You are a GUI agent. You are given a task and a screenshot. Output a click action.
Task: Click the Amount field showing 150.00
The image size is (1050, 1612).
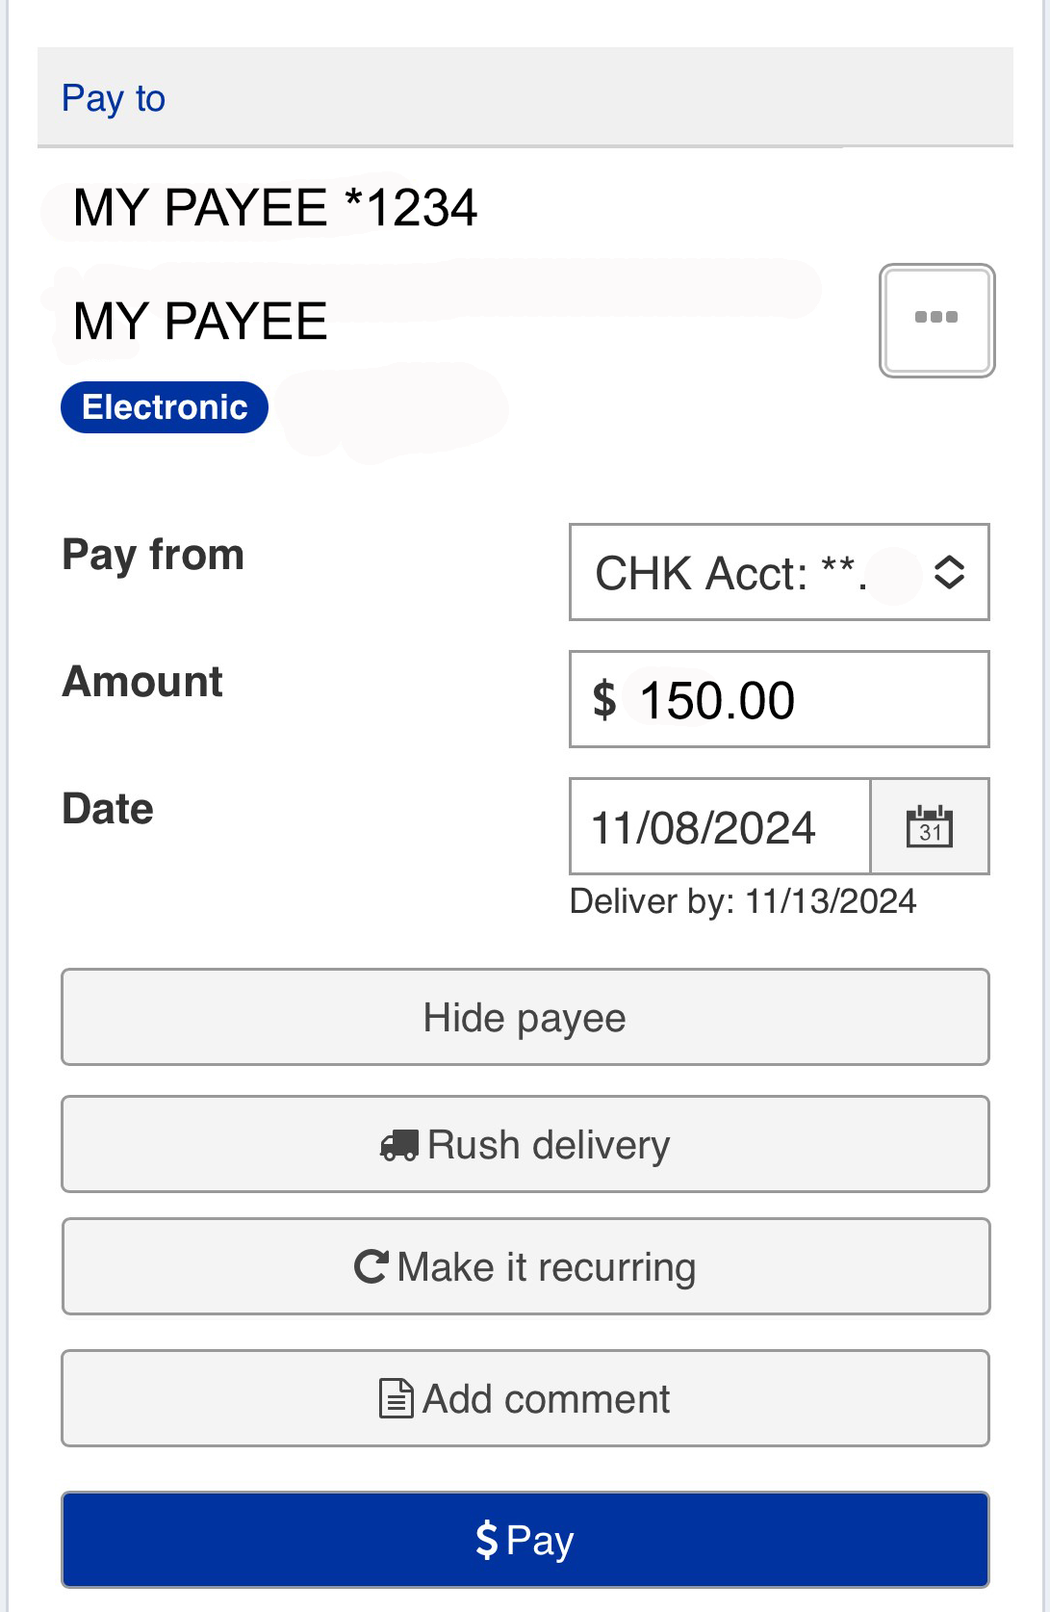[x=778, y=698]
